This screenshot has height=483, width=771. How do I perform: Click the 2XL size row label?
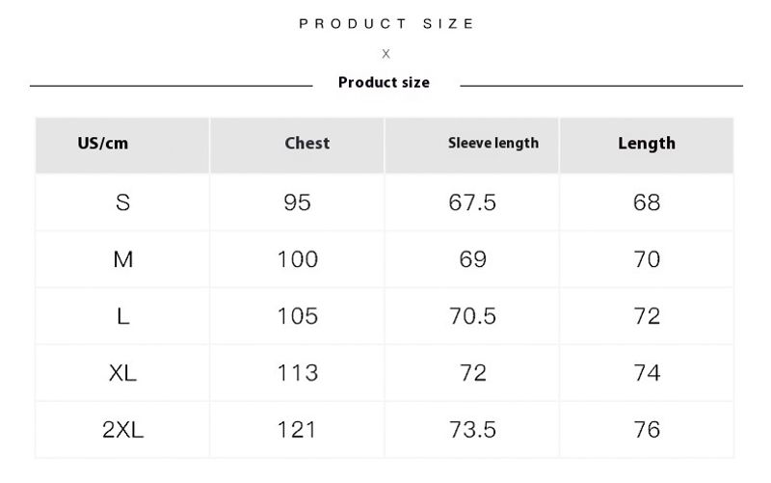[x=122, y=430]
